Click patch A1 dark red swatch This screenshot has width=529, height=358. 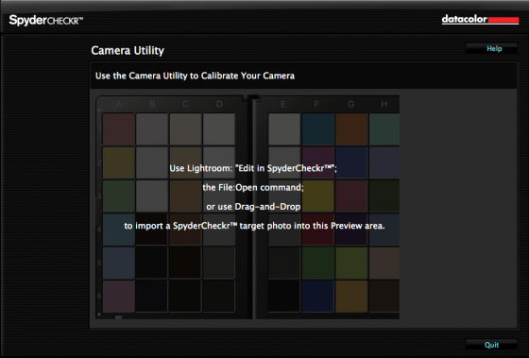pos(118,129)
